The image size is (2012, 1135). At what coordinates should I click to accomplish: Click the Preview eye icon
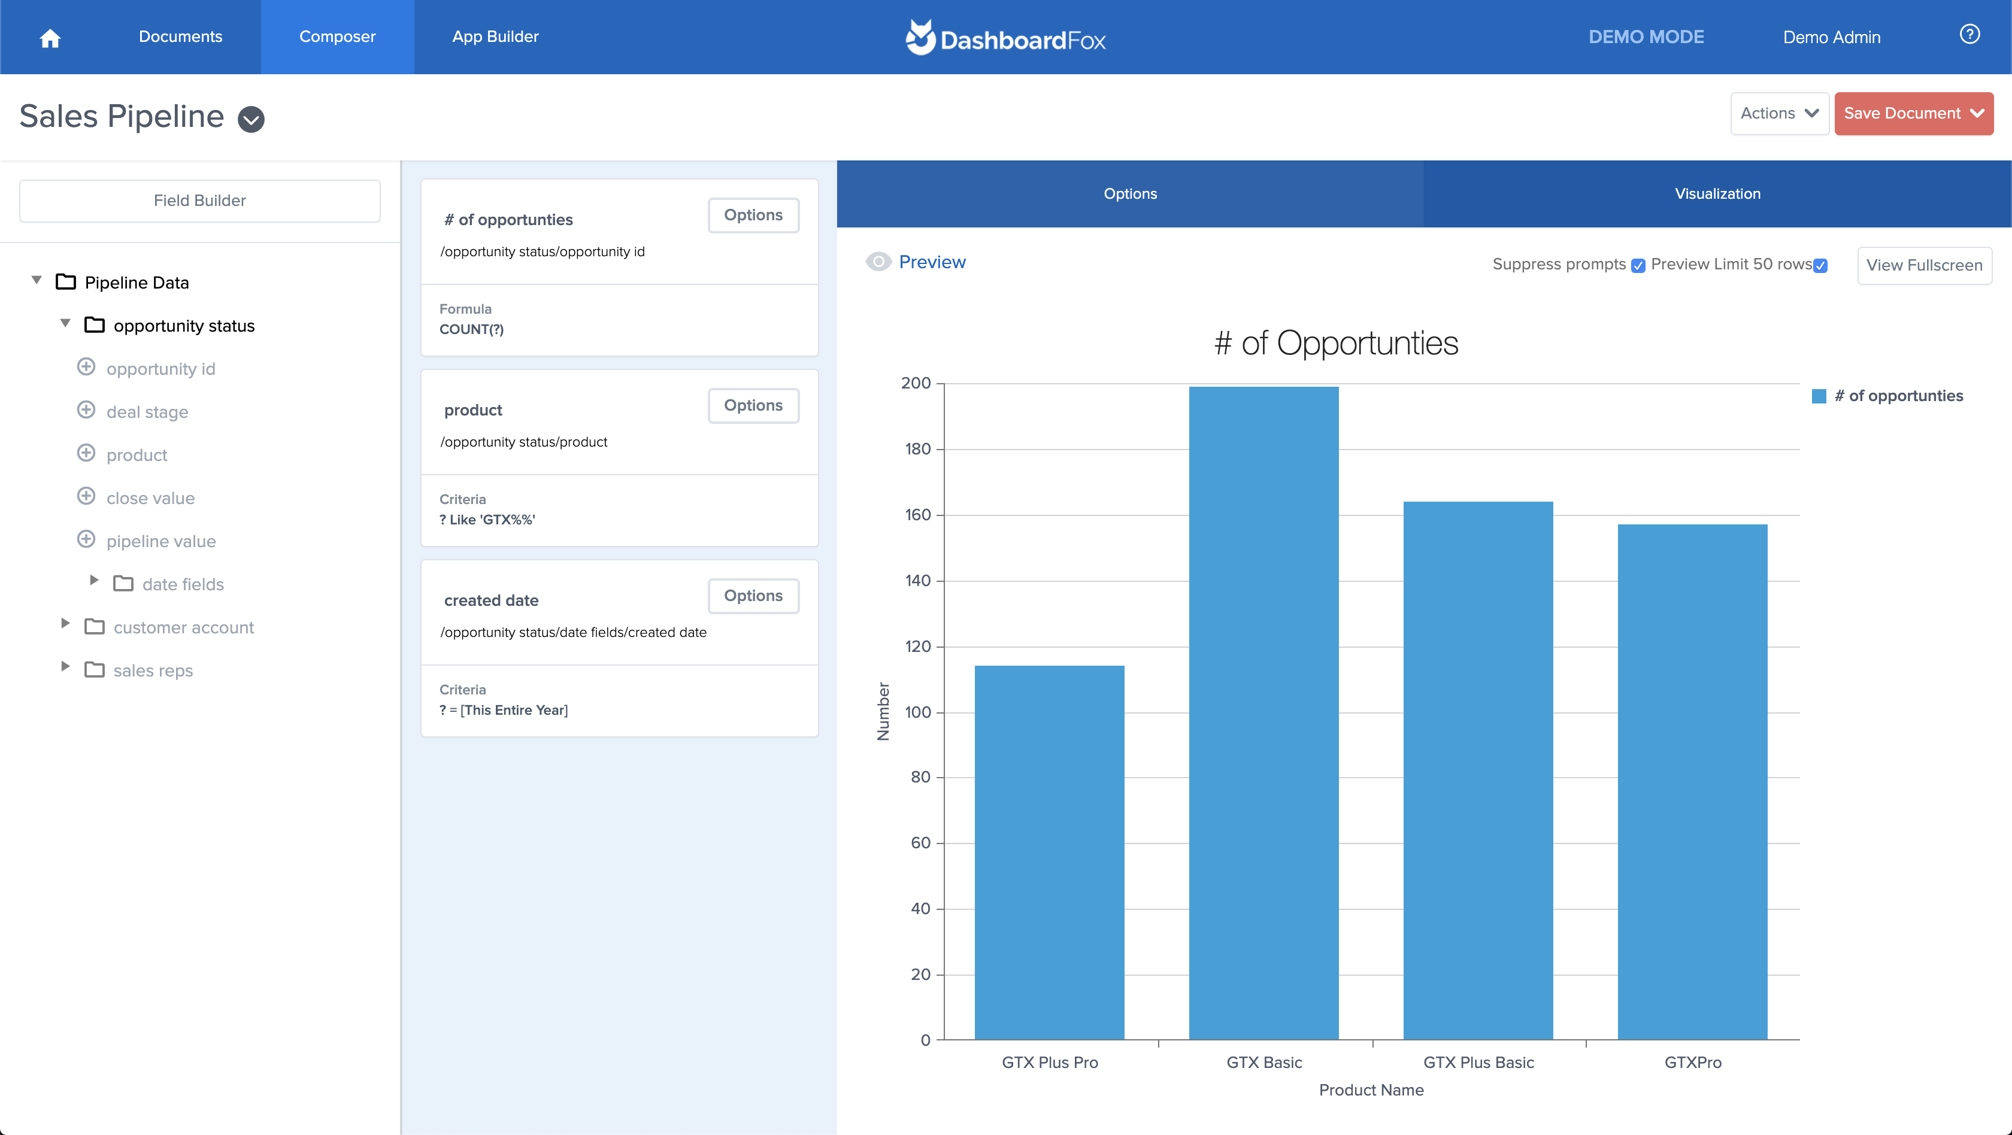pos(878,262)
